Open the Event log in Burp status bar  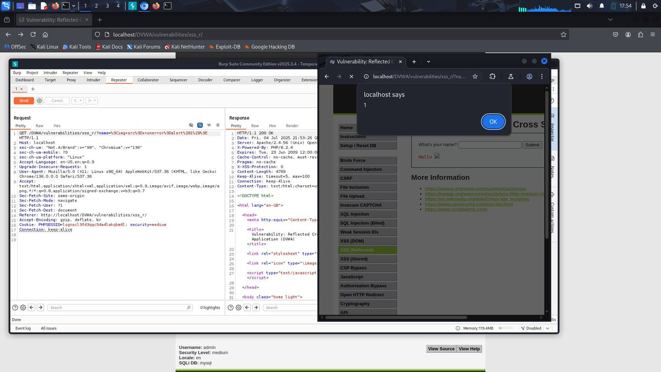23,328
